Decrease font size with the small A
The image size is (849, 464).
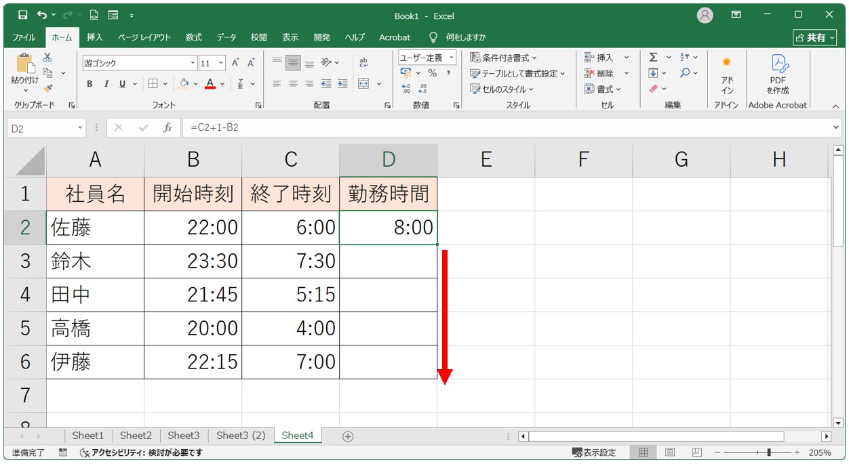pos(251,63)
